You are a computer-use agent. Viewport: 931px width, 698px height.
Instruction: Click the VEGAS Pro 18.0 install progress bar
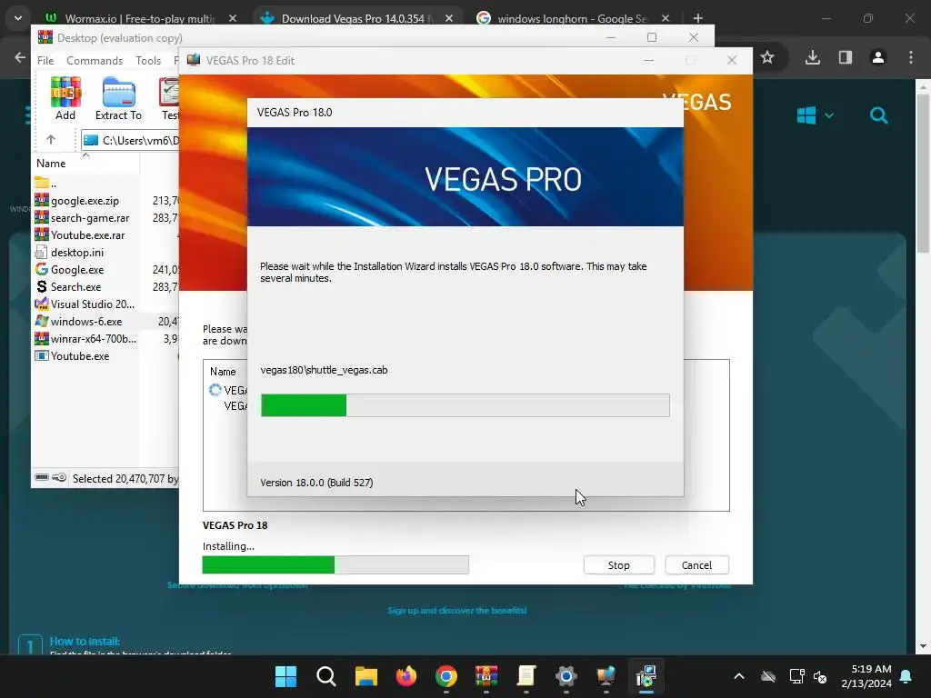(465, 405)
